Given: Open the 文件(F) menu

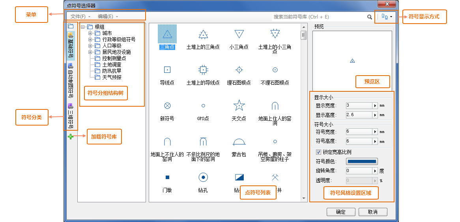Looking at the screenshot, I should pyautogui.click(x=80, y=17).
